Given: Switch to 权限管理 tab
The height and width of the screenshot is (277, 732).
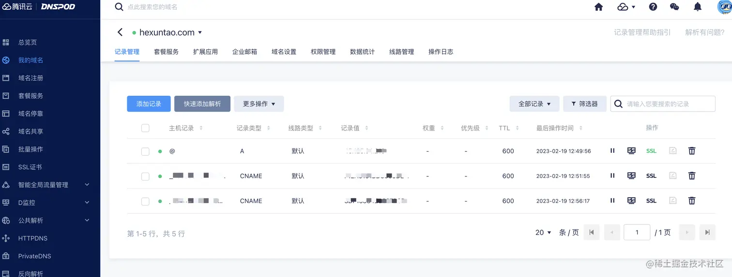Looking at the screenshot, I should (x=323, y=52).
